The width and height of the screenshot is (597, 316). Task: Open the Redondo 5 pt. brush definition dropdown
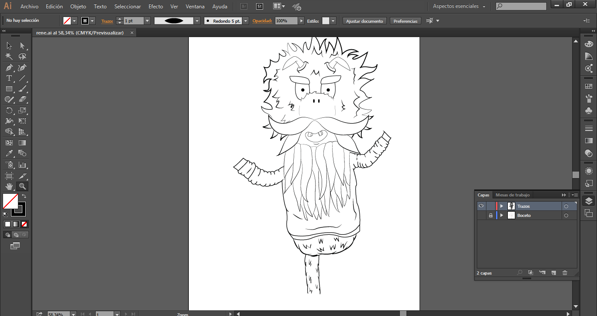(x=246, y=21)
